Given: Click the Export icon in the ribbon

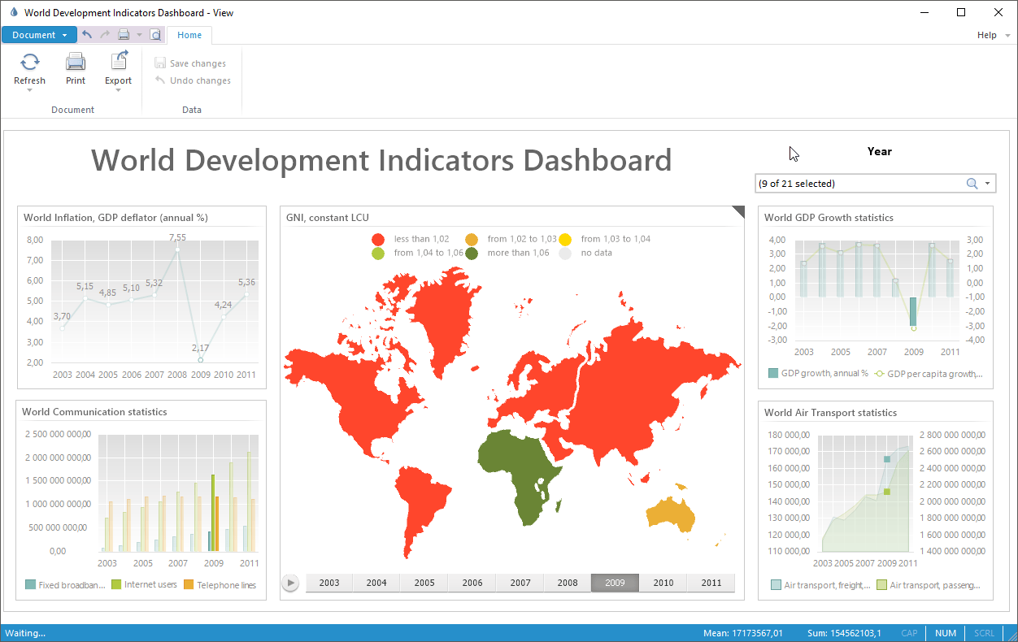Looking at the screenshot, I should point(118,63).
